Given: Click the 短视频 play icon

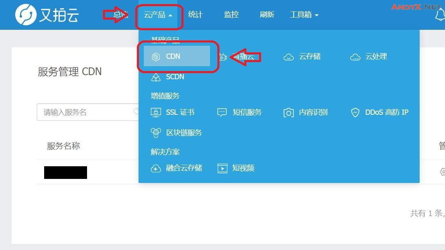Looking at the screenshot, I should click(222, 168).
